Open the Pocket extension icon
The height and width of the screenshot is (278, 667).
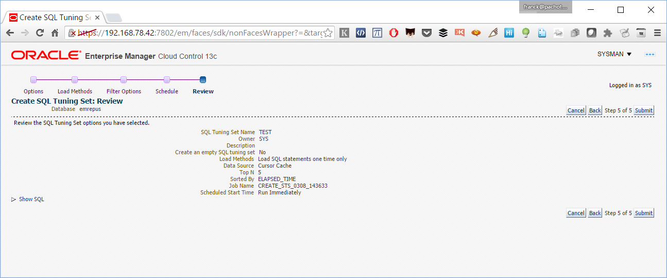pos(426,32)
